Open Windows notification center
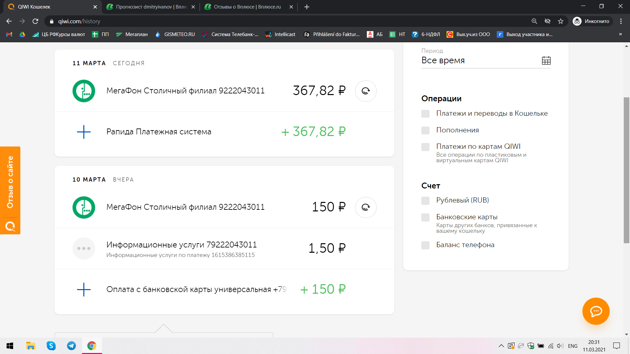The image size is (630, 354). point(617,346)
